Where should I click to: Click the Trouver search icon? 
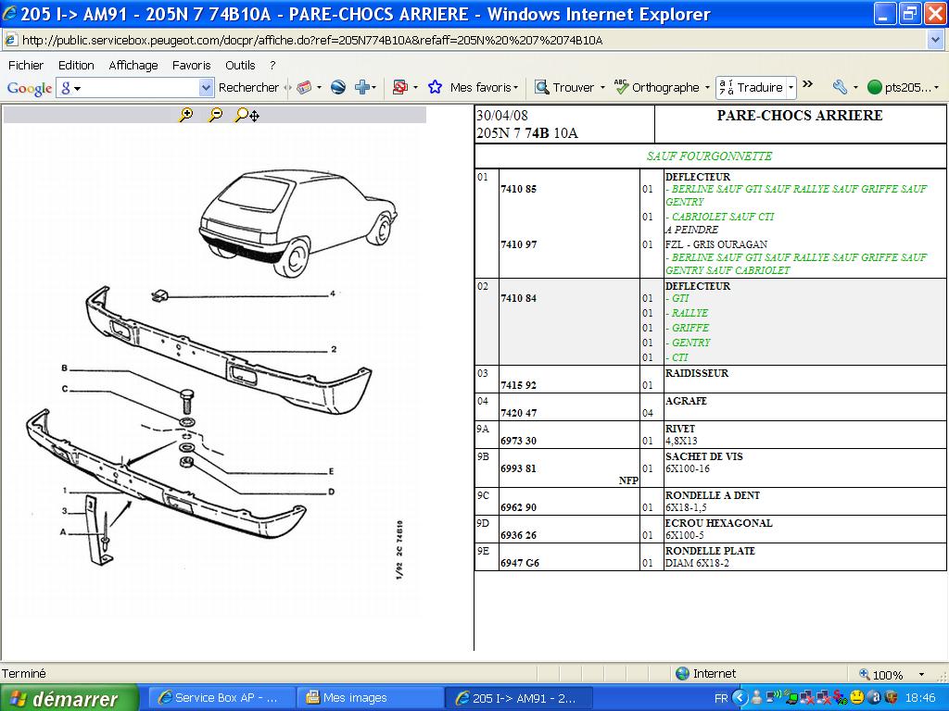[x=542, y=87]
